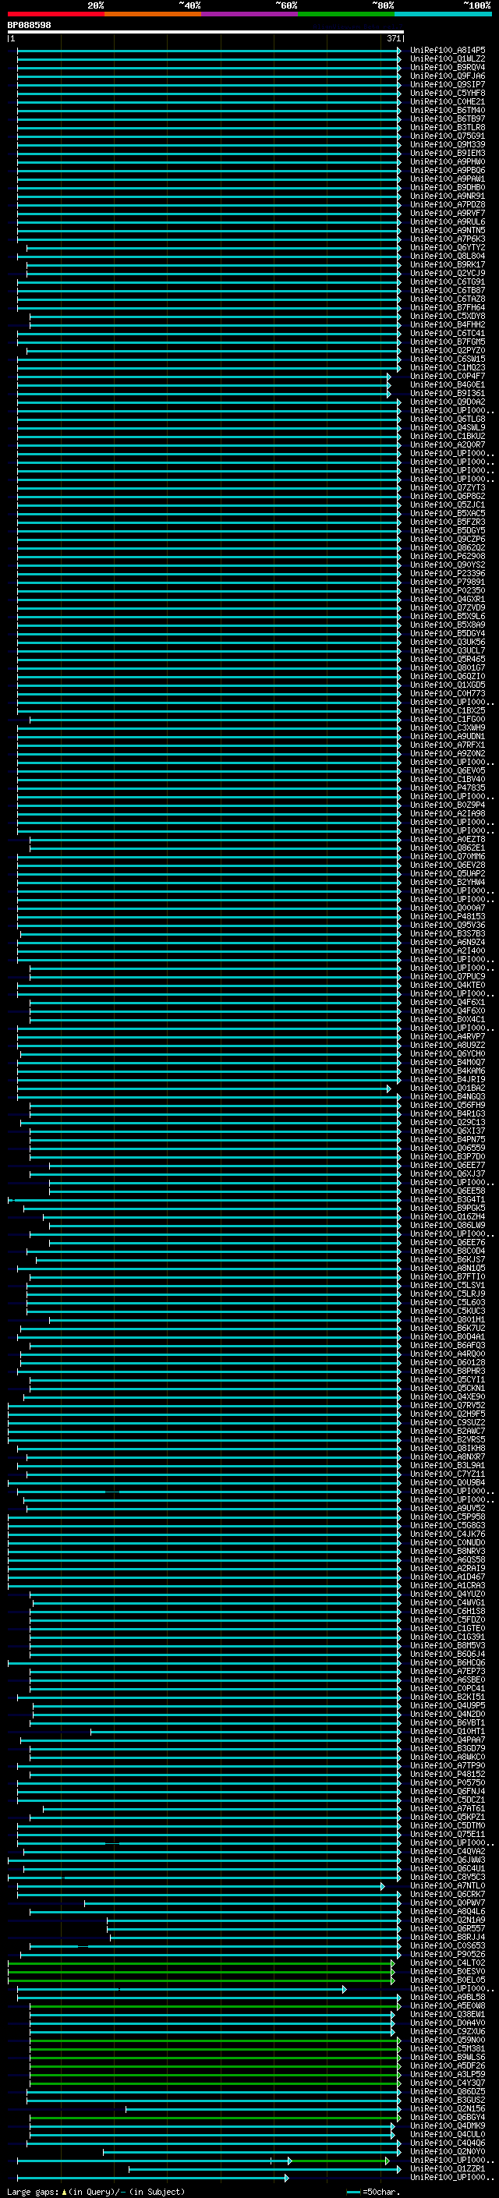Image resolution: width=499 pixels, height=2198 pixels.
Task: Click the green alignment bar for C4LT02
Action: click(200, 1963)
